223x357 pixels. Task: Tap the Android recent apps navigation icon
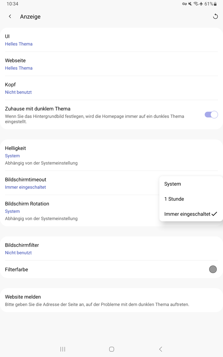coord(63,349)
